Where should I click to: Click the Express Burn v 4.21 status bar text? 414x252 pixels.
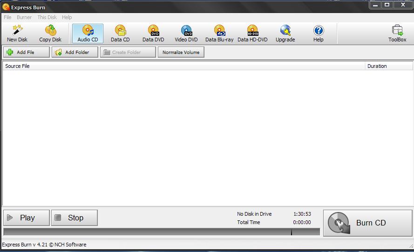44,245
